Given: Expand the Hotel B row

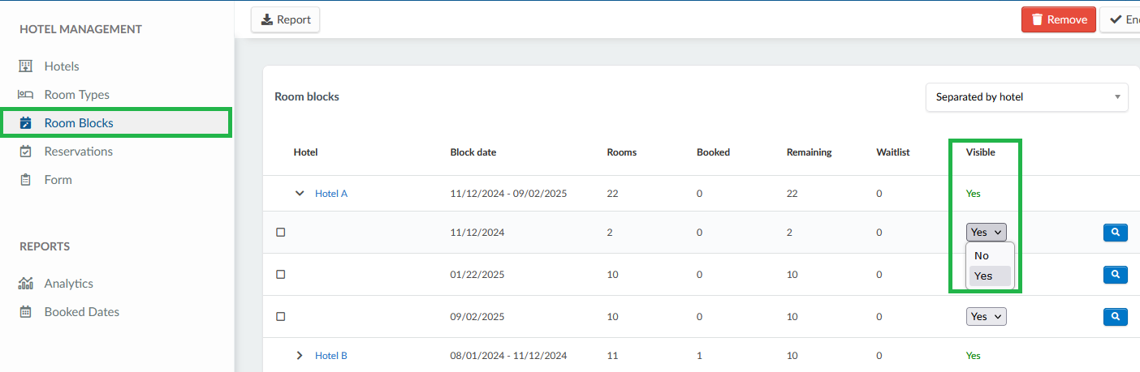Looking at the screenshot, I should (300, 355).
